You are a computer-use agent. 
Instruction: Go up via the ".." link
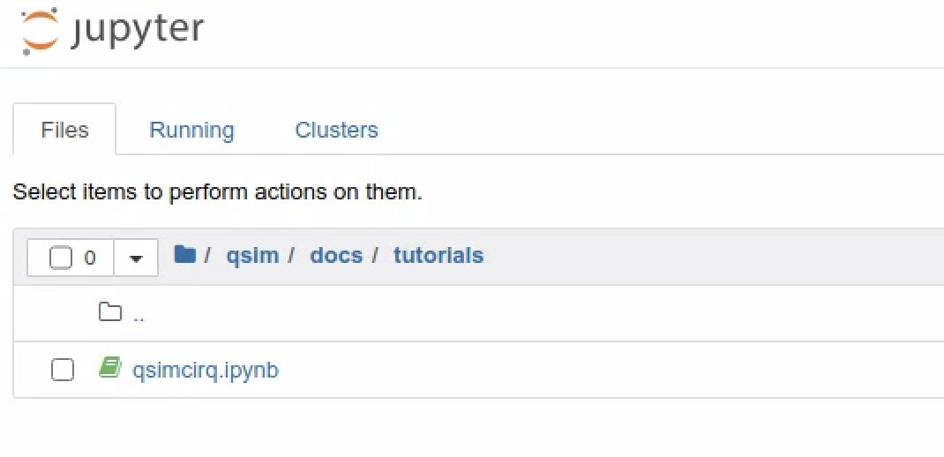[x=139, y=315]
